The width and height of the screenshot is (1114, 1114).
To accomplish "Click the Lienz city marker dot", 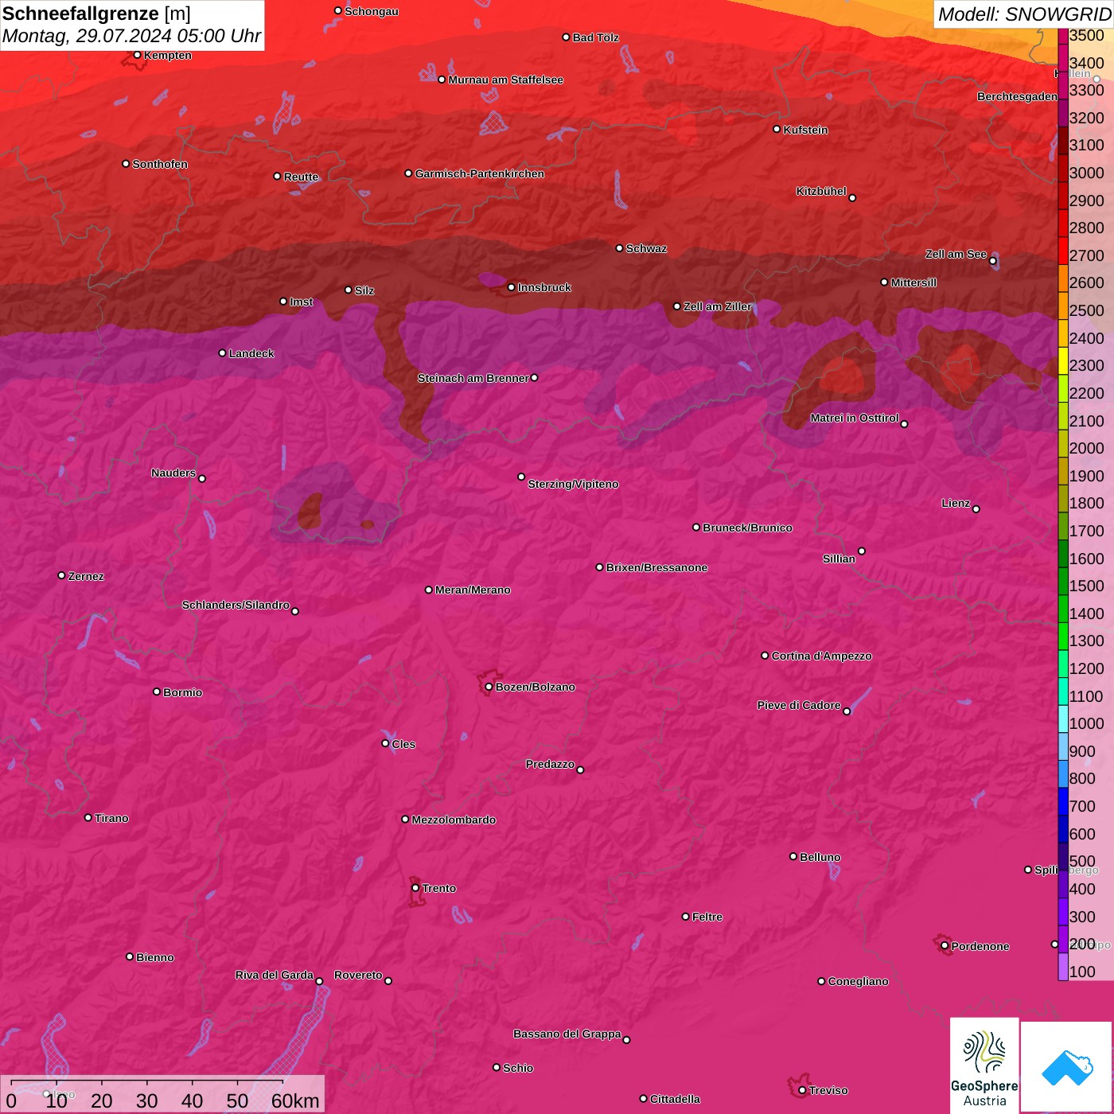I will click(x=976, y=509).
